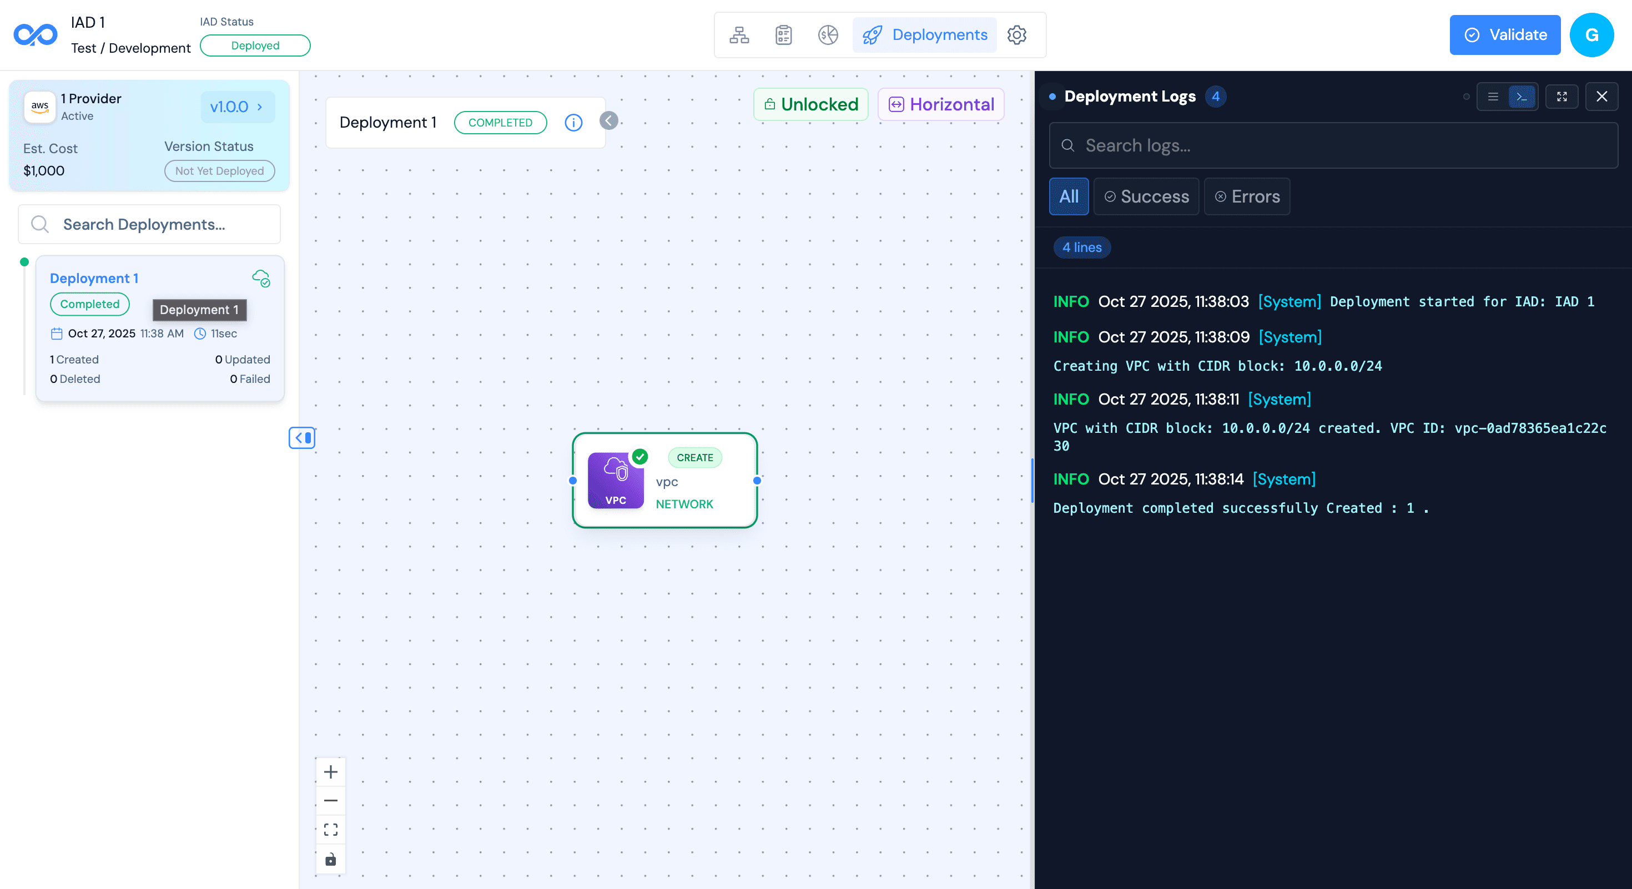Toggle the Unlocked canvas state

[x=811, y=104]
